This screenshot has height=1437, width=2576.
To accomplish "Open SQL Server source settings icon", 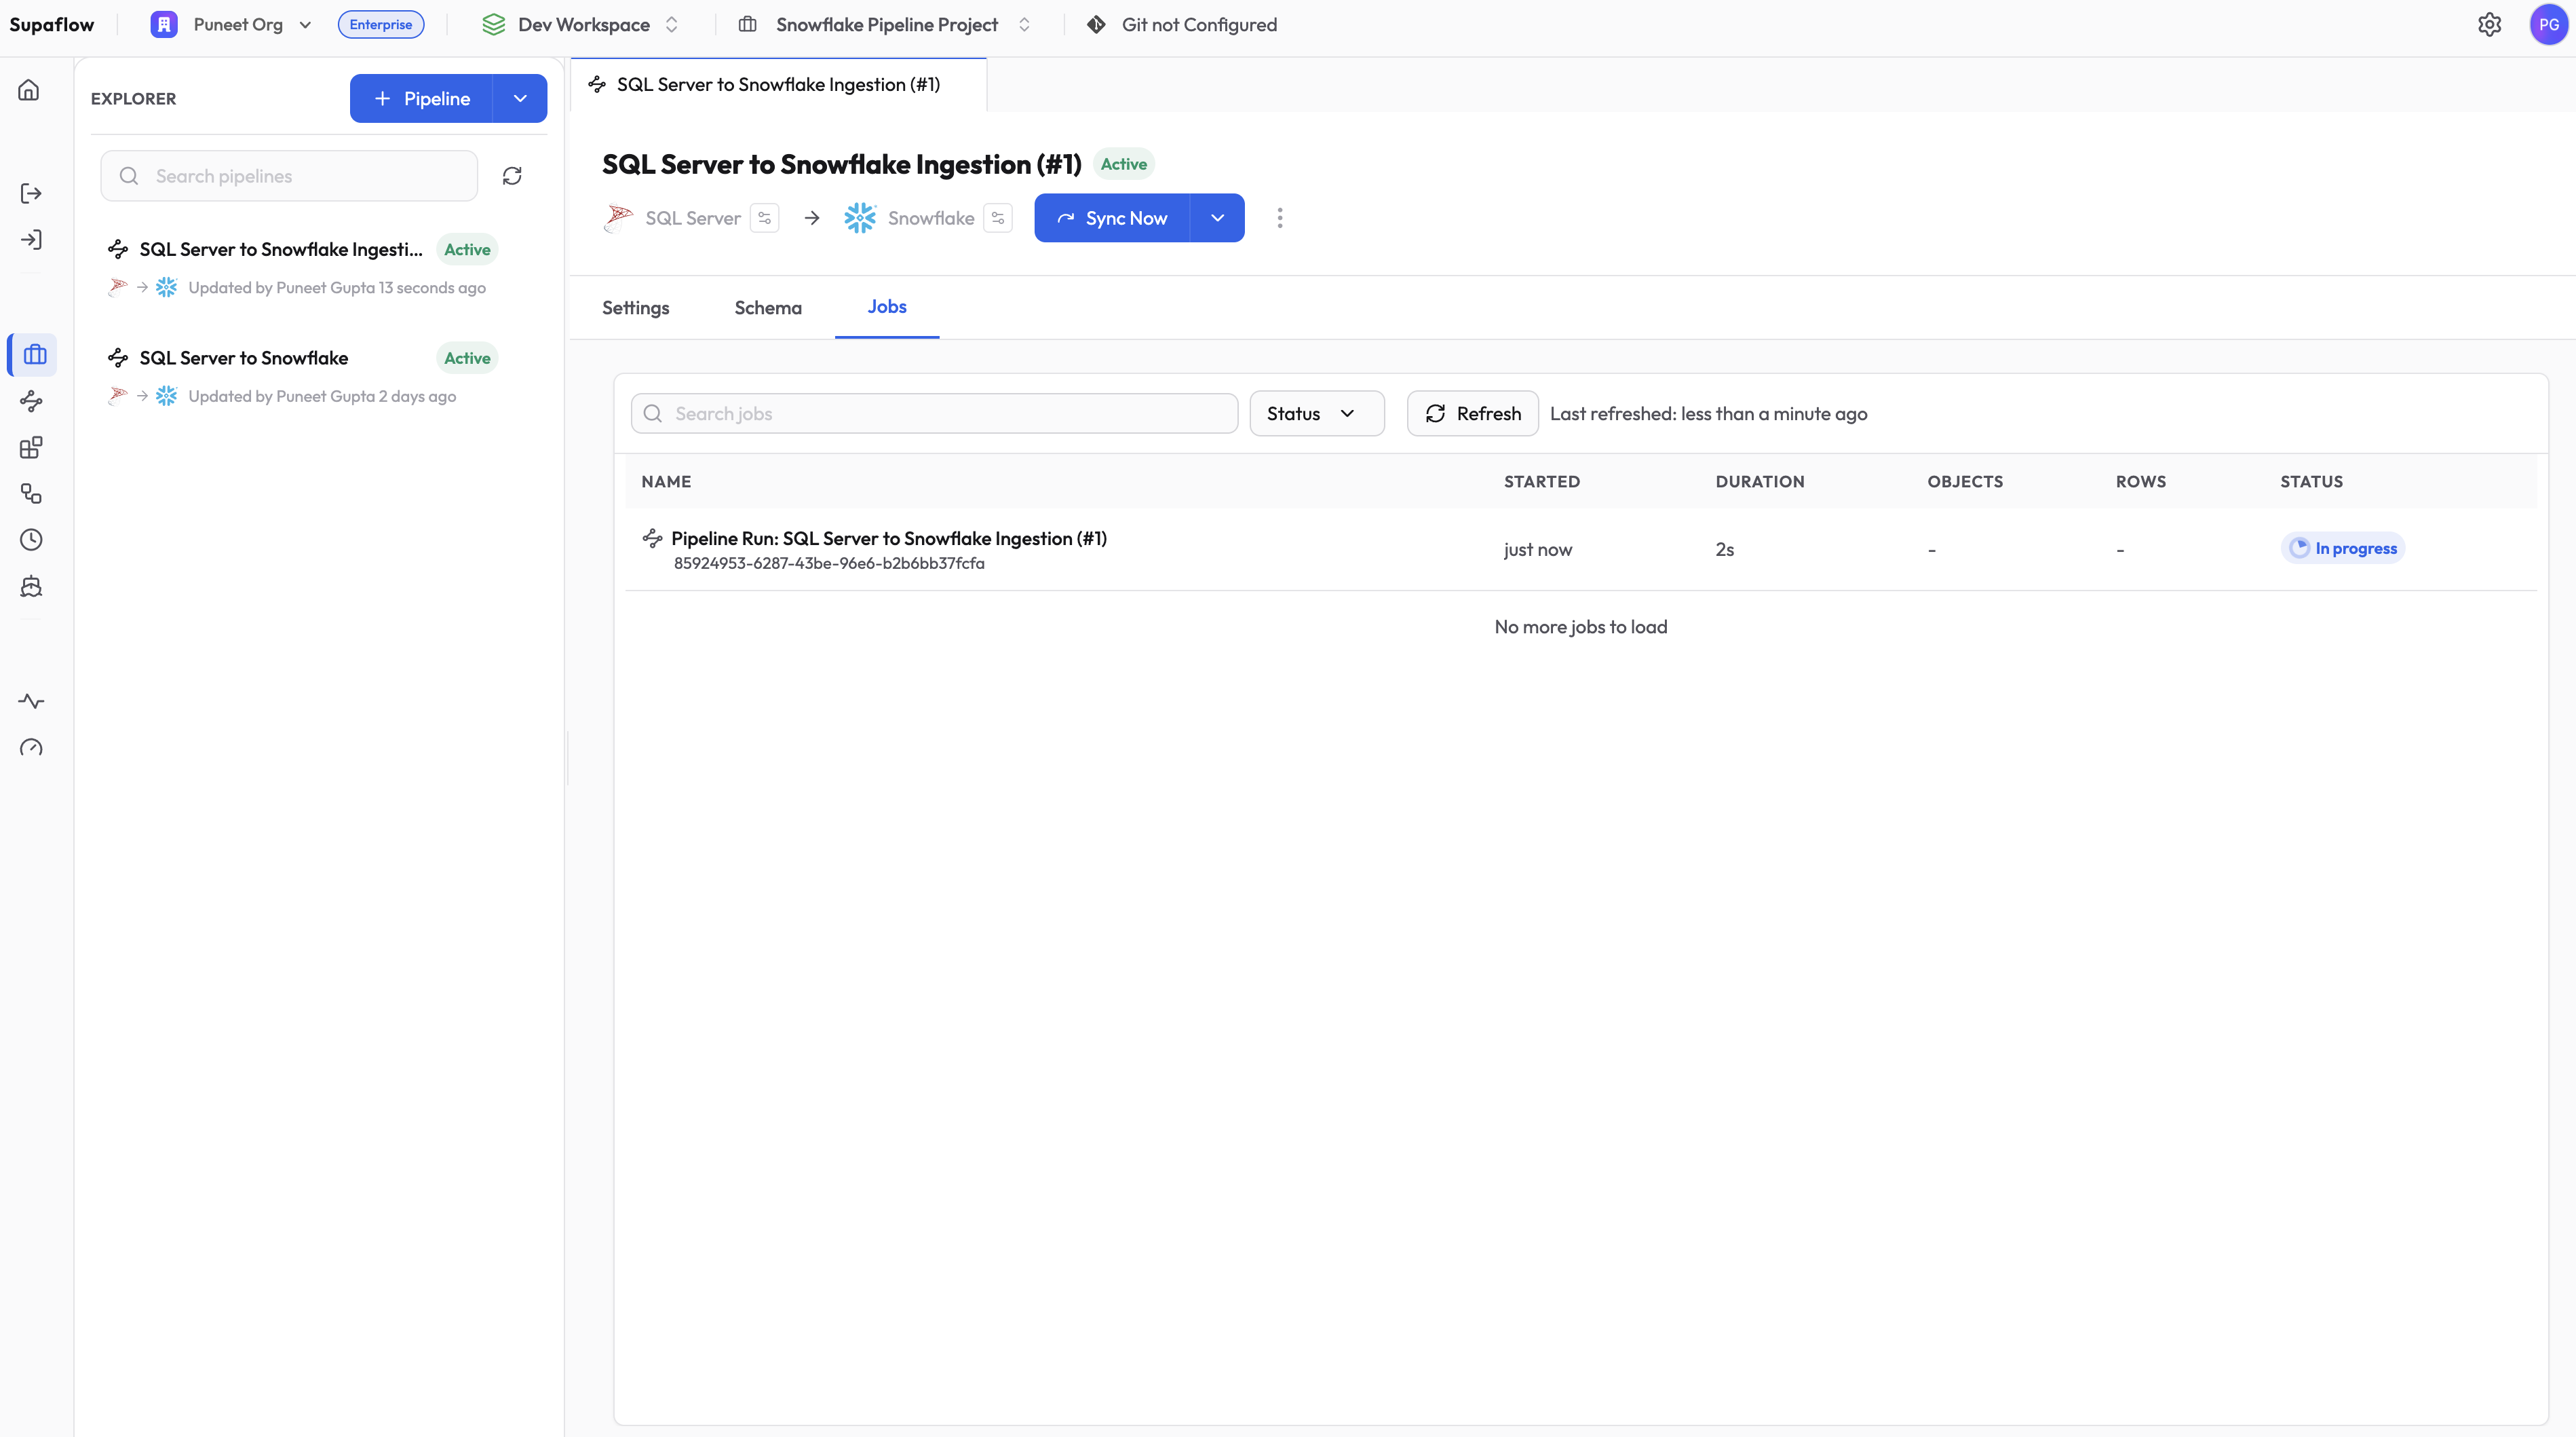I will click(765, 218).
